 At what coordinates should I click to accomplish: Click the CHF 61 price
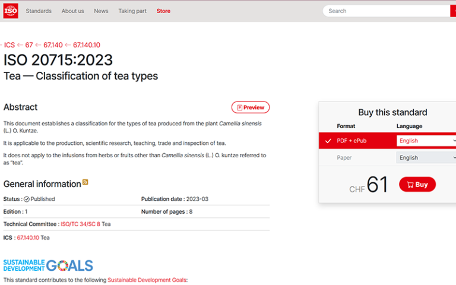(369, 185)
